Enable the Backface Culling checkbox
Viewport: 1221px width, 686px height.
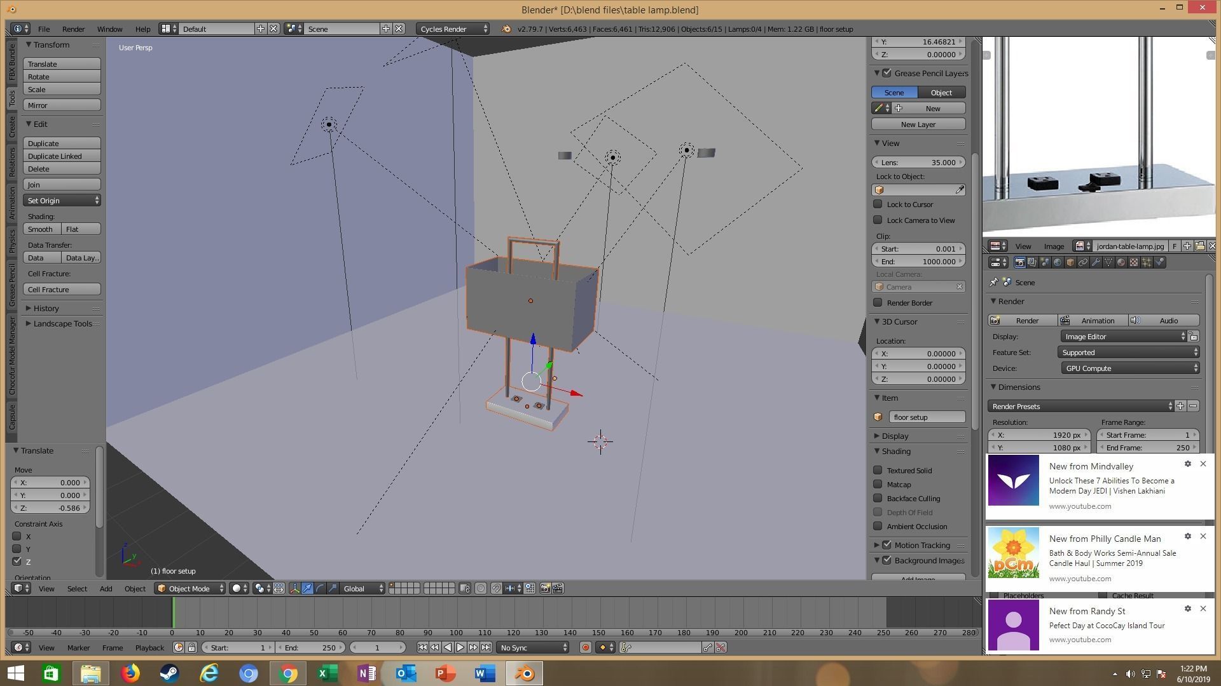(x=878, y=498)
